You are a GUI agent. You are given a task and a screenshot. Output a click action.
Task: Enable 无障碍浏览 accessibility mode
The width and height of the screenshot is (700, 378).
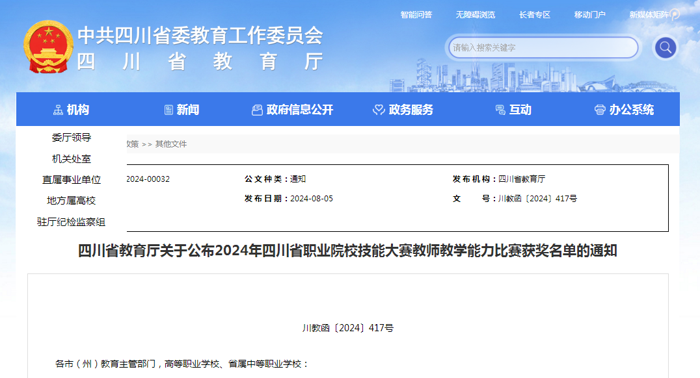pyautogui.click(x=475, y=14)
